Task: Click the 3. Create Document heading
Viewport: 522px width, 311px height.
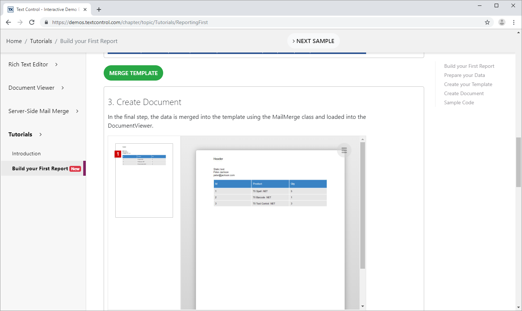Action: [145, 102]
